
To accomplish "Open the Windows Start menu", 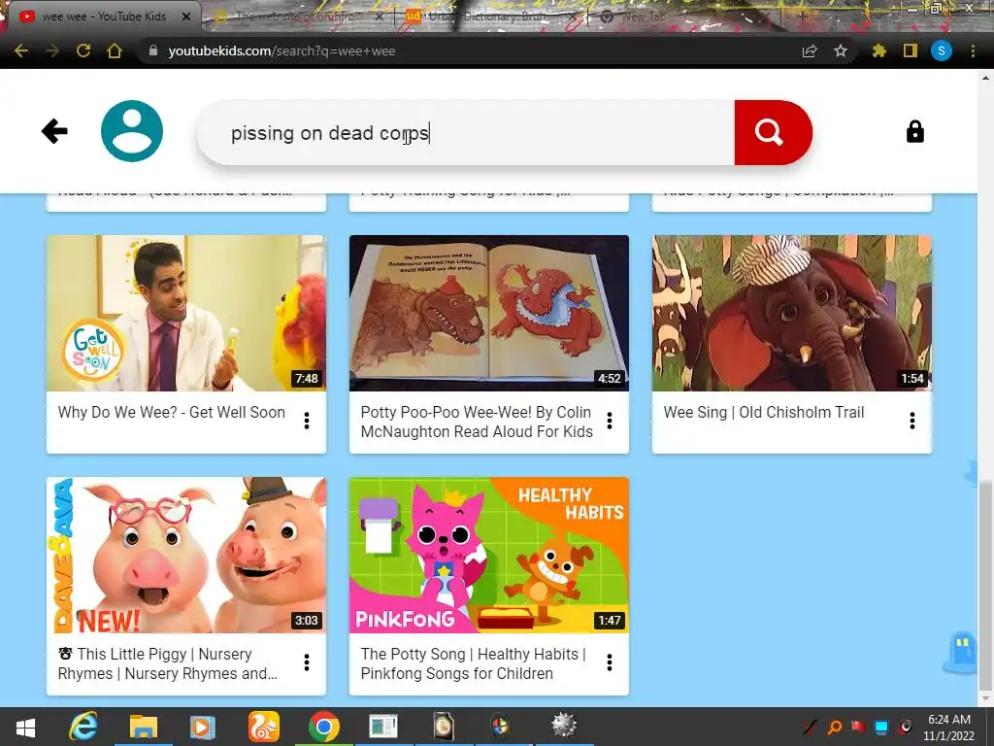I will 25,728.
